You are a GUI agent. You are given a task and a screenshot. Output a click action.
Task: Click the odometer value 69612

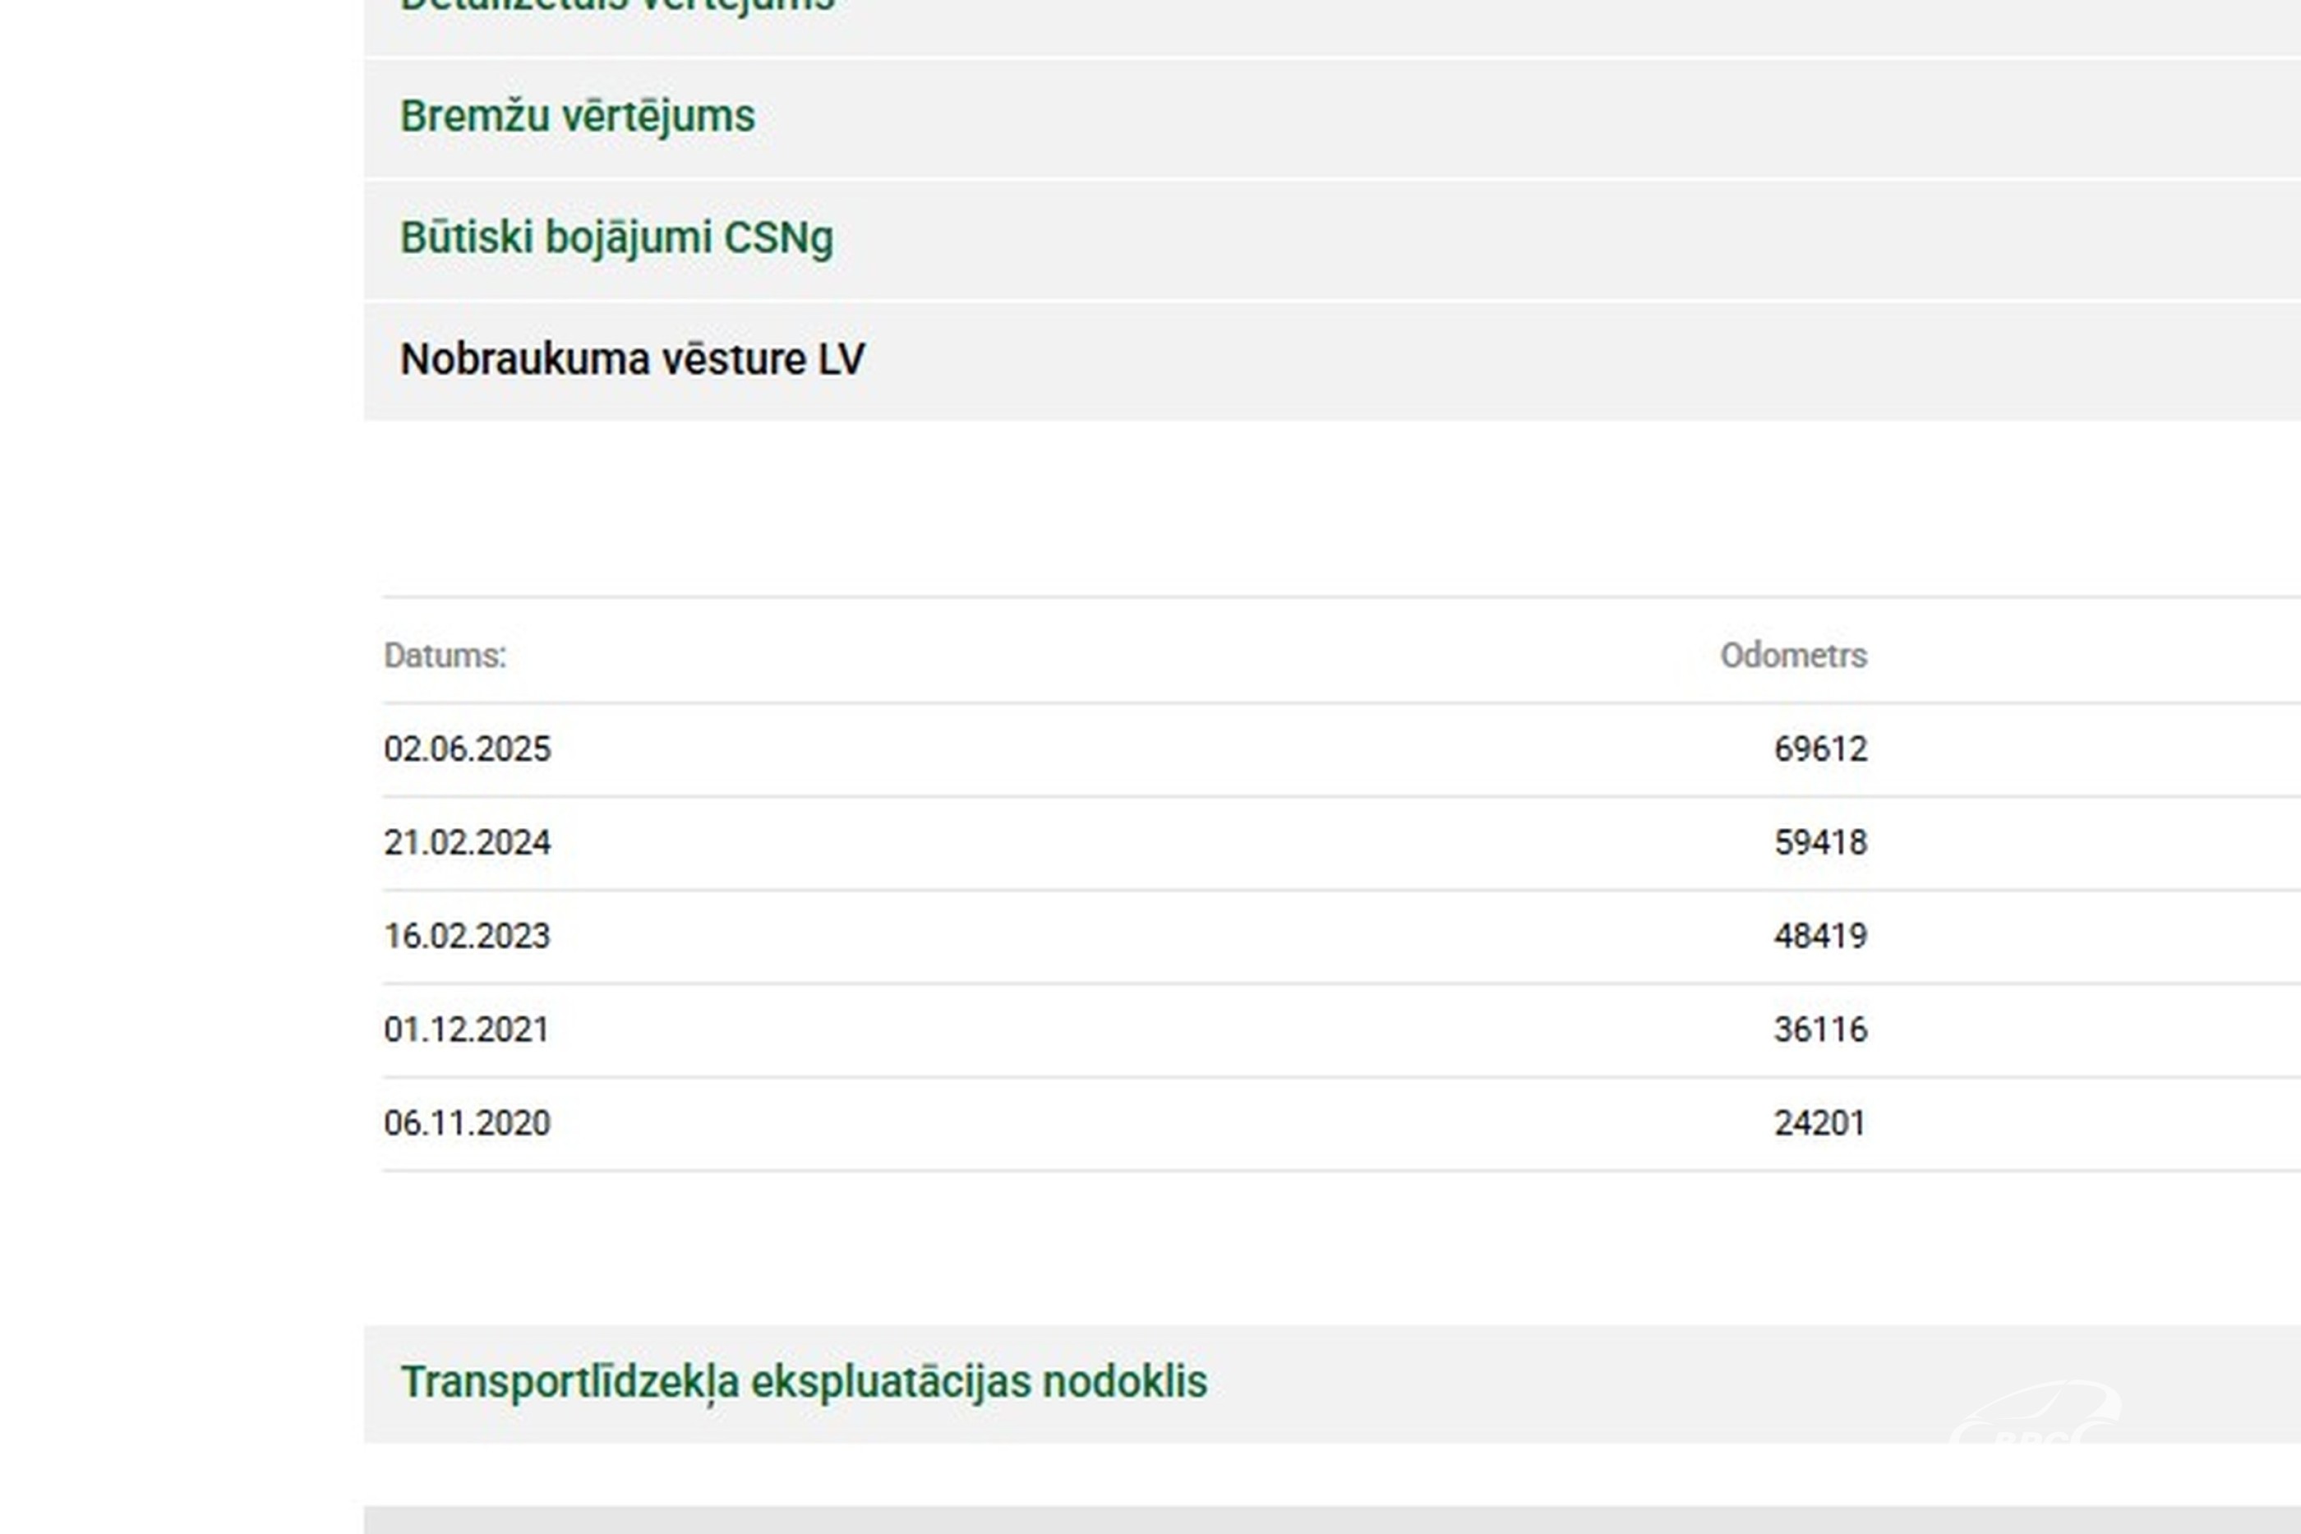pyautogui.click(x=1819, y=749)
